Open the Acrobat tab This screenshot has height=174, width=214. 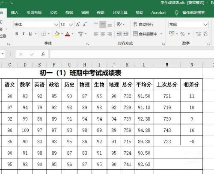[158, 12]
